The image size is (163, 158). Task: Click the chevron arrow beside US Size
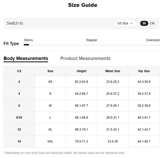pos(131,23)
